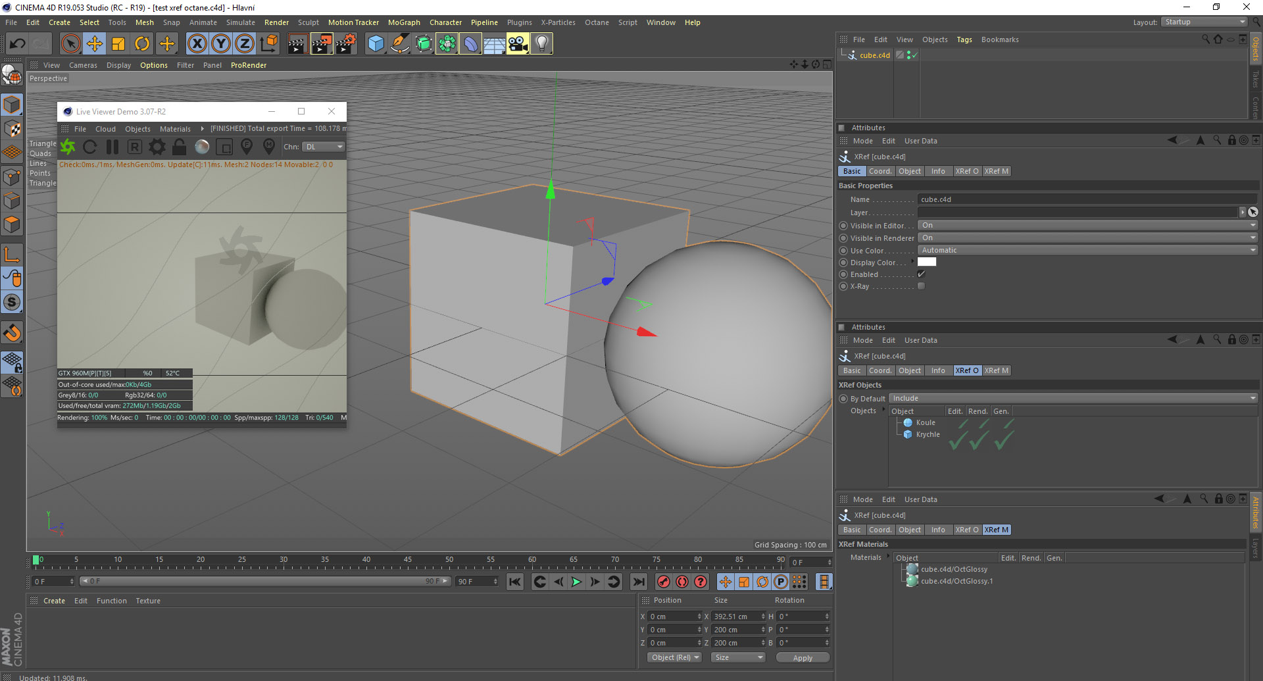Viewport: 1263px width, 681px height.
Task: Switch the coordinate system icon
Action: point(268,44)
